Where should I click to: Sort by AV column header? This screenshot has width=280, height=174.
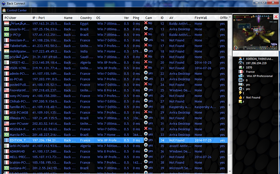[180, 18]
